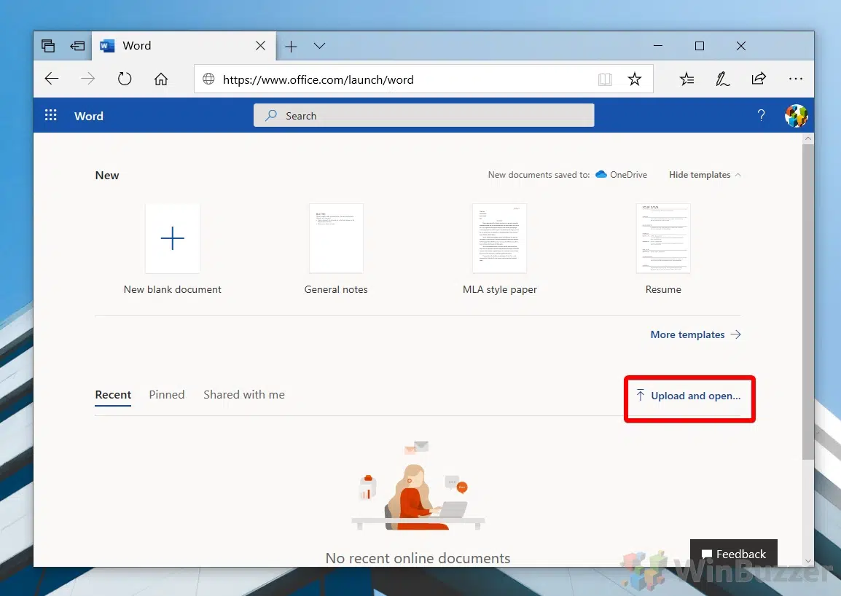Share this page
841x596 pixels.
point(759,79)
